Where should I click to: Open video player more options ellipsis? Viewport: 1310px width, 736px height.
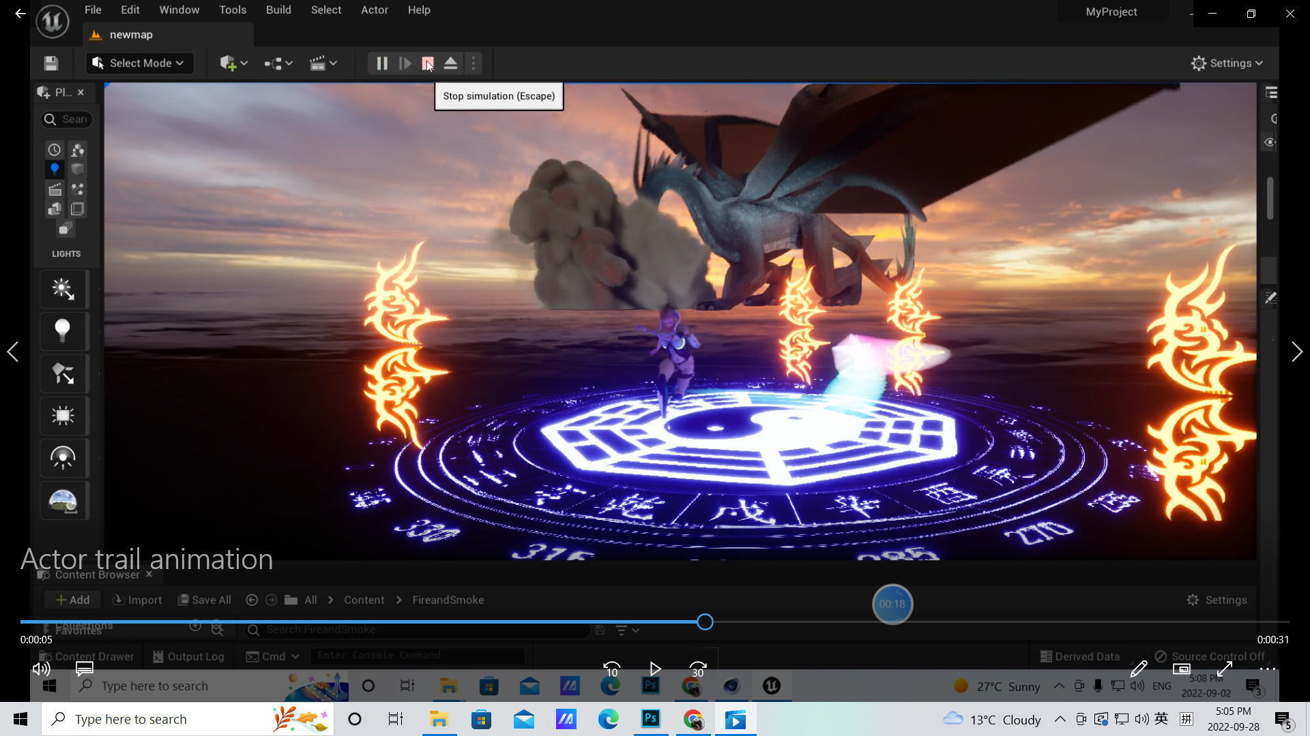click(x=1267, y=669)
